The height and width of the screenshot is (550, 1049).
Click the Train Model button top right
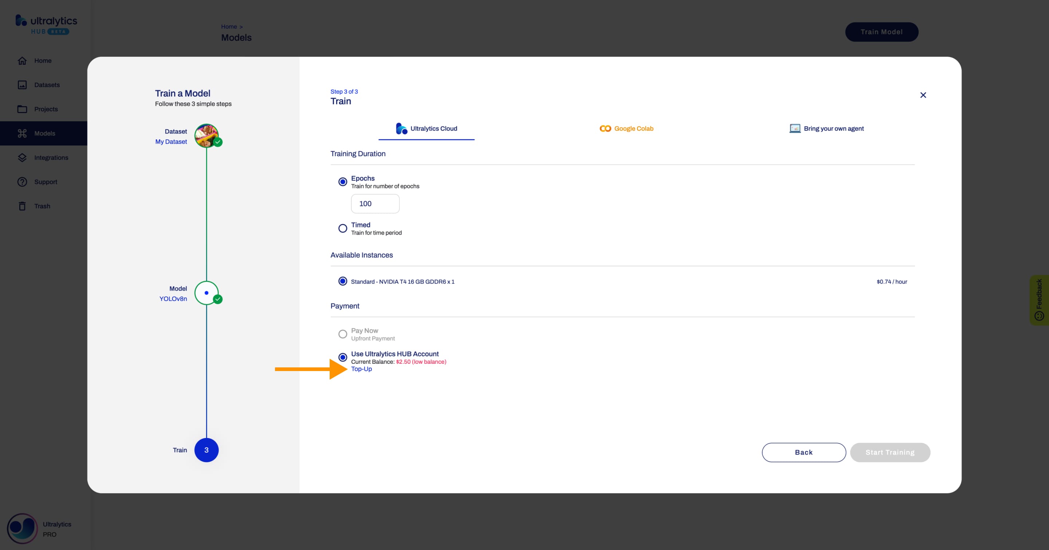pyautogui.click(x=882, y=31)
